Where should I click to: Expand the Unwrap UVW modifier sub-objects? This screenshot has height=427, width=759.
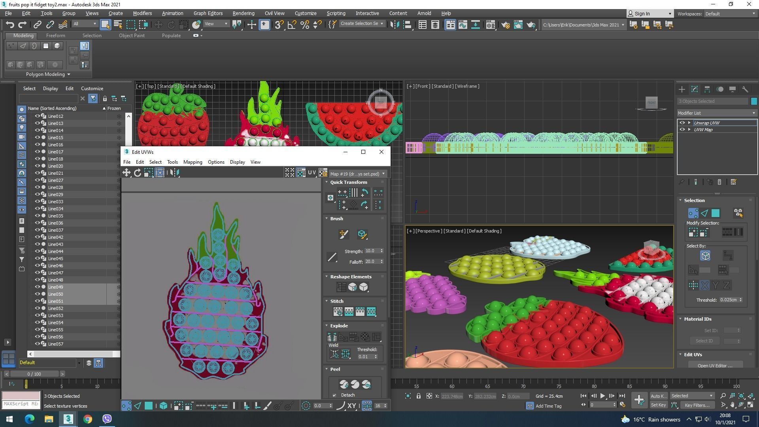click(x=689, y=123)
